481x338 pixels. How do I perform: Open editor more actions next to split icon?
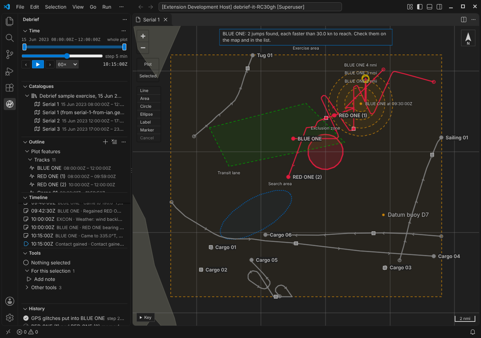(x=473, y=20)
